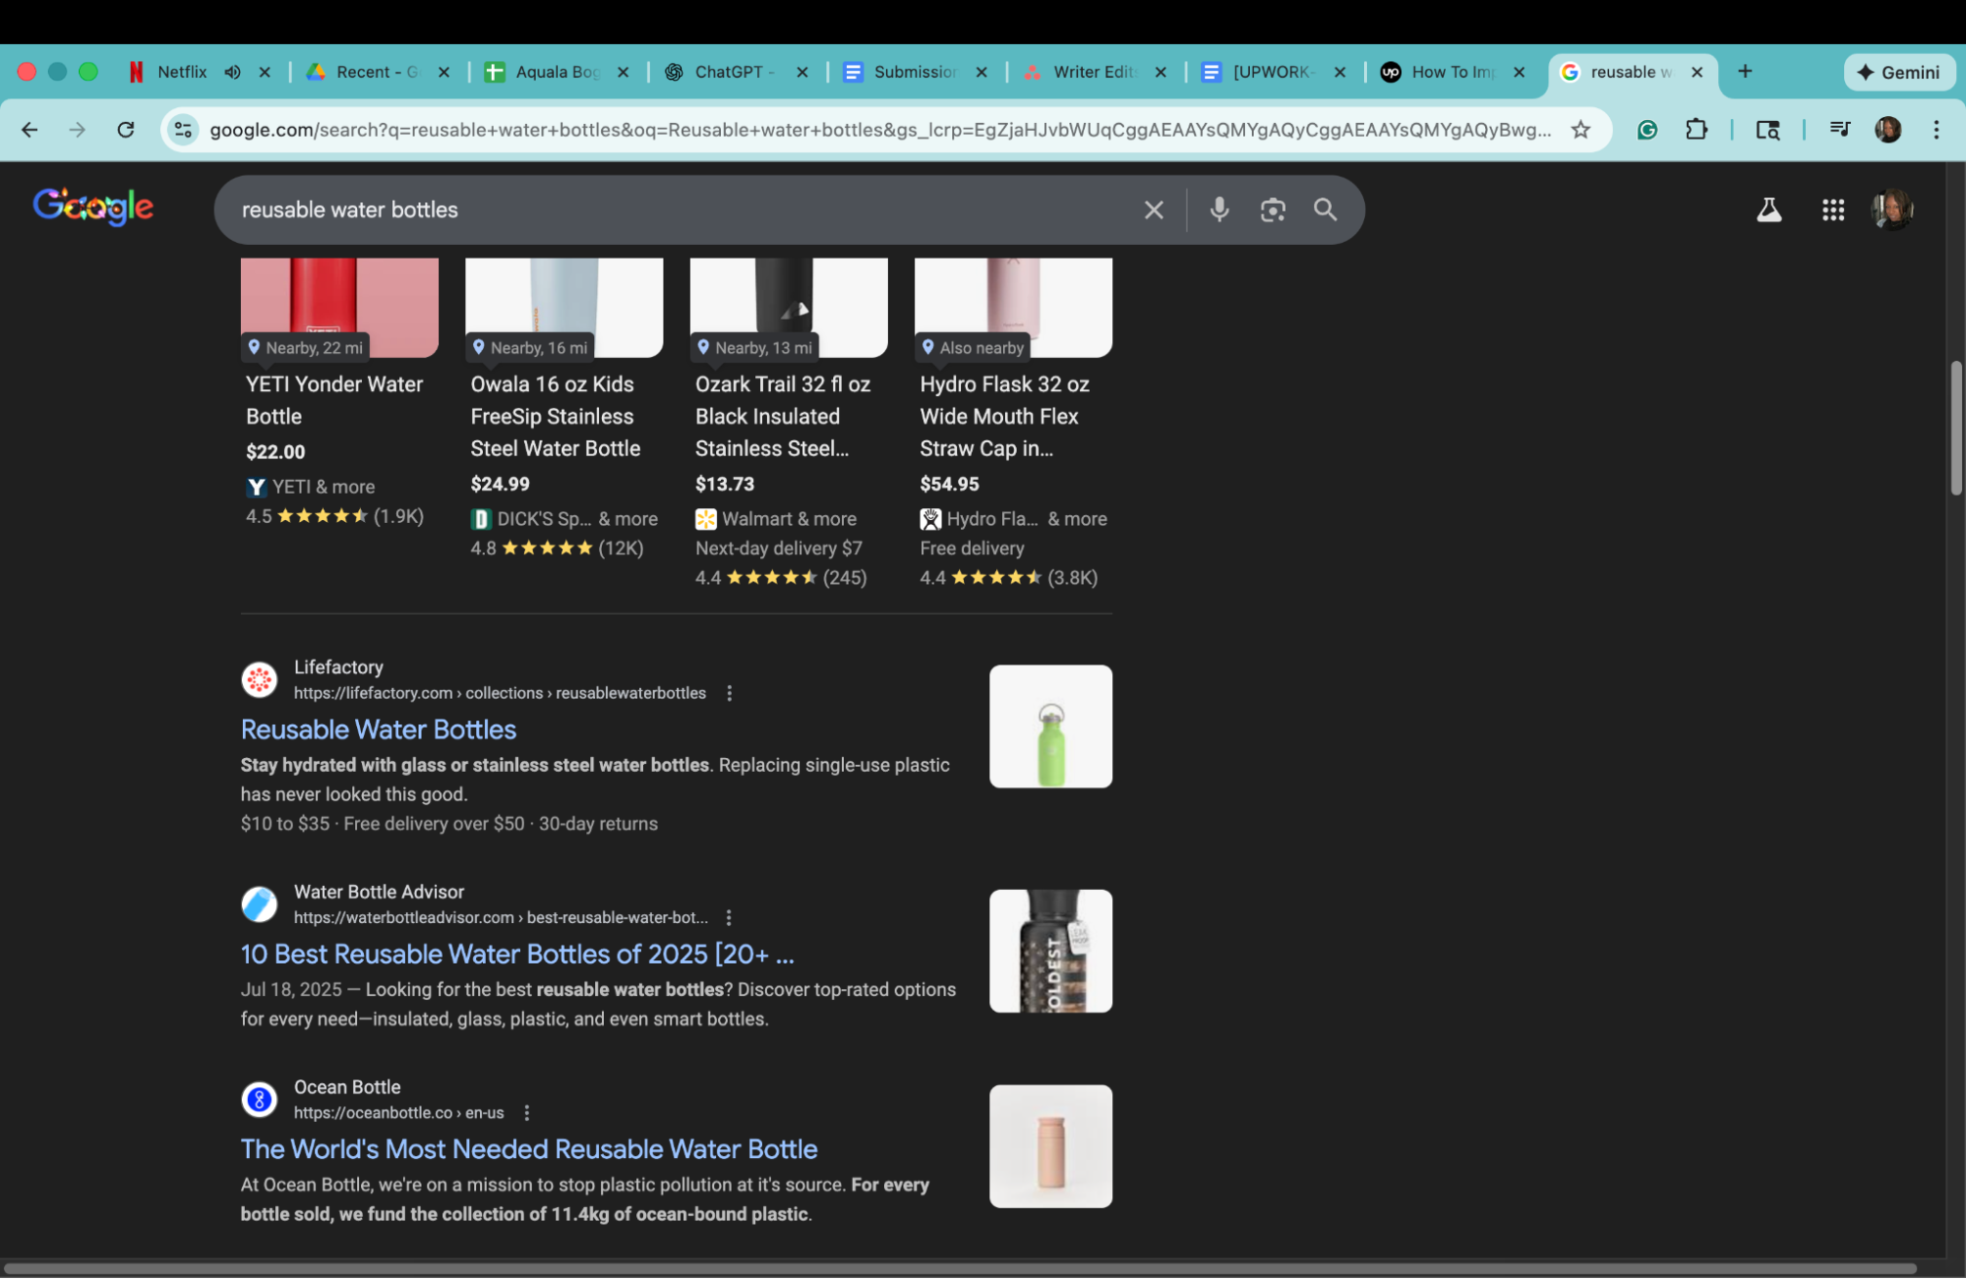Click the peach Ocean Bottle thumbnail
Image resolution: width=1966 pixels, height=1279 pixels.
point(1050,1146)
